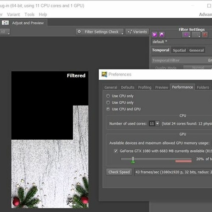Toggle the GeForce GTX 1080 device checkbox
The height and width of the screenshot is (212, 212).
116,151
